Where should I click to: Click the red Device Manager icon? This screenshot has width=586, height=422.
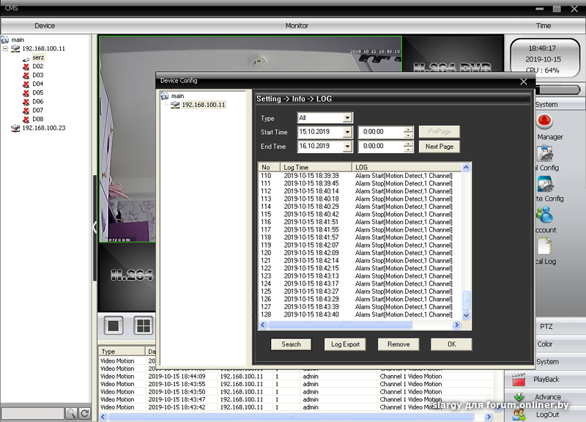click(x=544, y=122)
